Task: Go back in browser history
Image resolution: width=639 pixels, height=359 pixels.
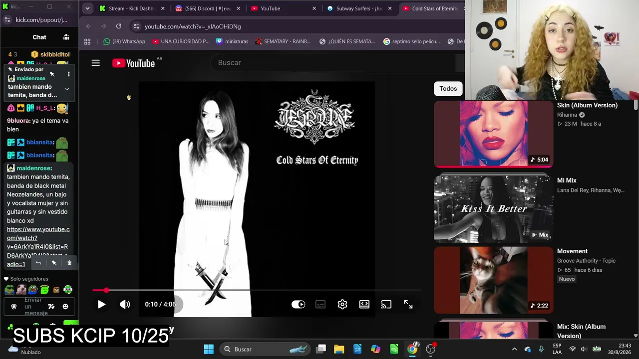Action: coord(89,26)
